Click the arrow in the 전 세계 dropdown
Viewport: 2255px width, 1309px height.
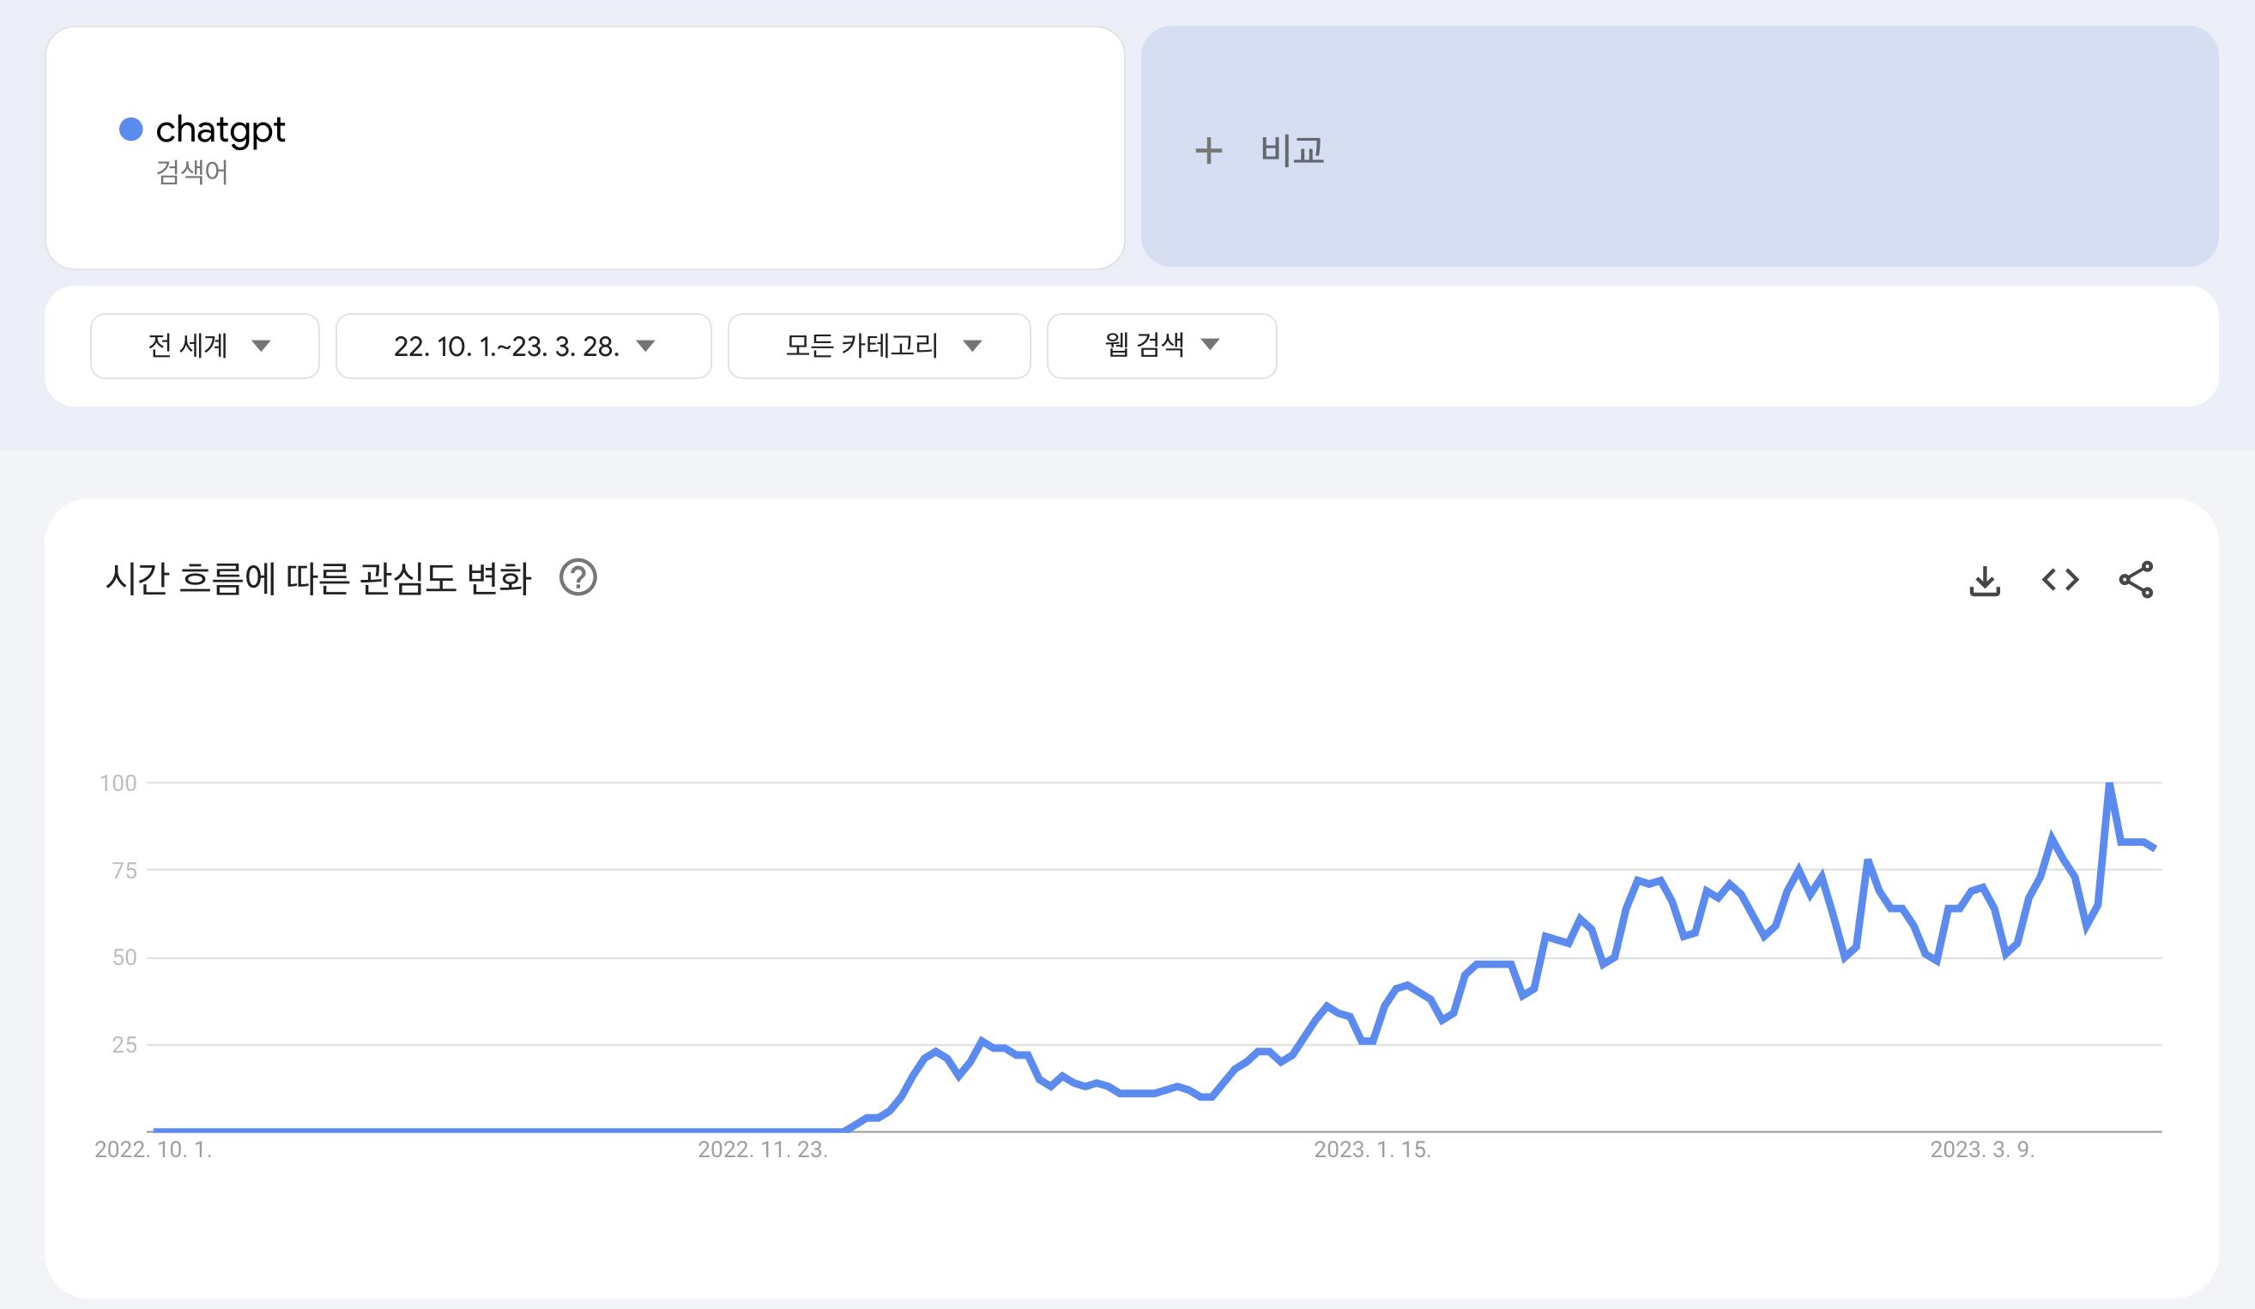(x=260, y=346)
